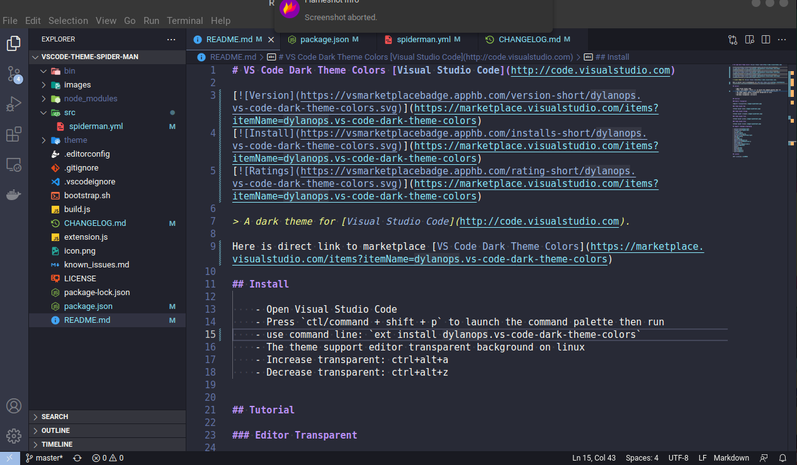Expand the theme folder
797x465 pixels.
pyautogui.click(x=107, y=140)
